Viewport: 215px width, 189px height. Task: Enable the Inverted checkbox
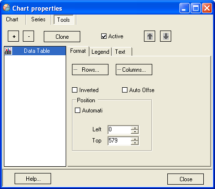click(74, 90)
